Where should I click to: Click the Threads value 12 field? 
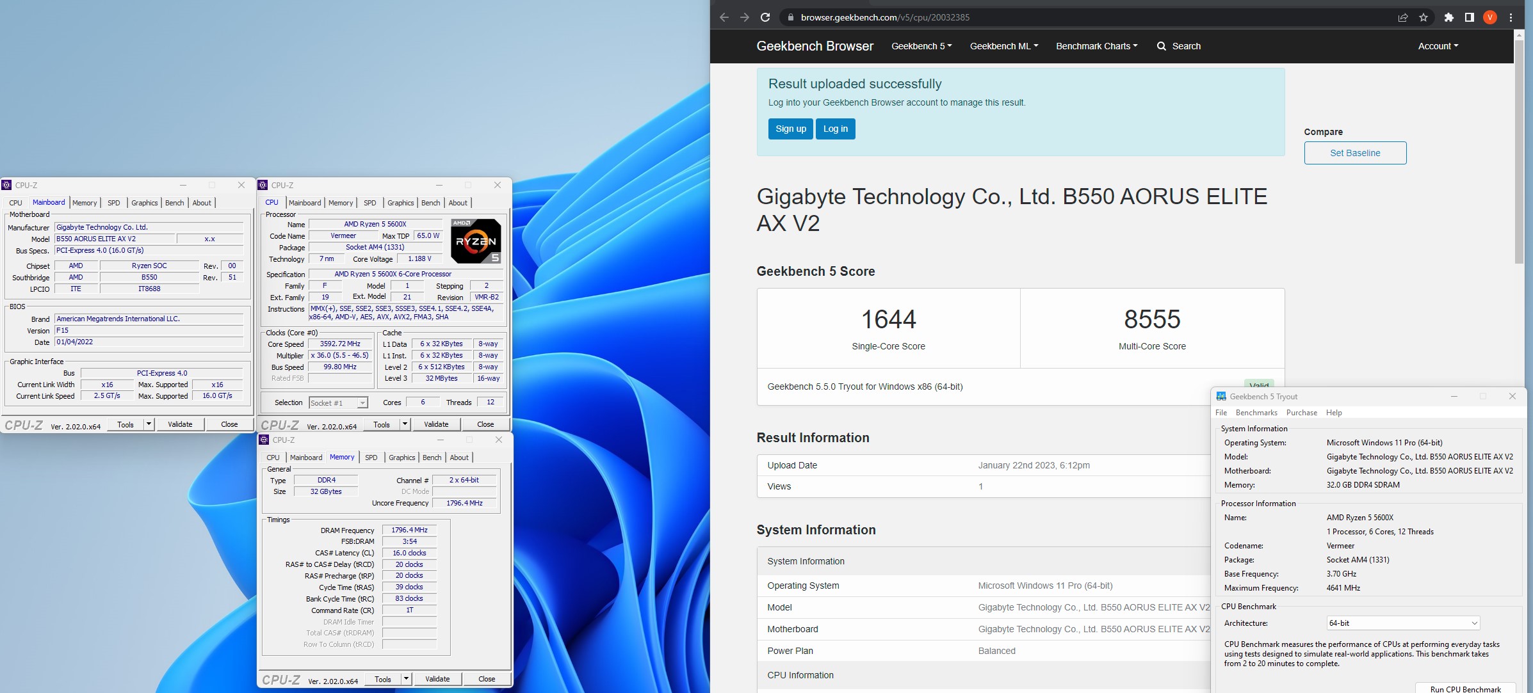pos(490,402)
